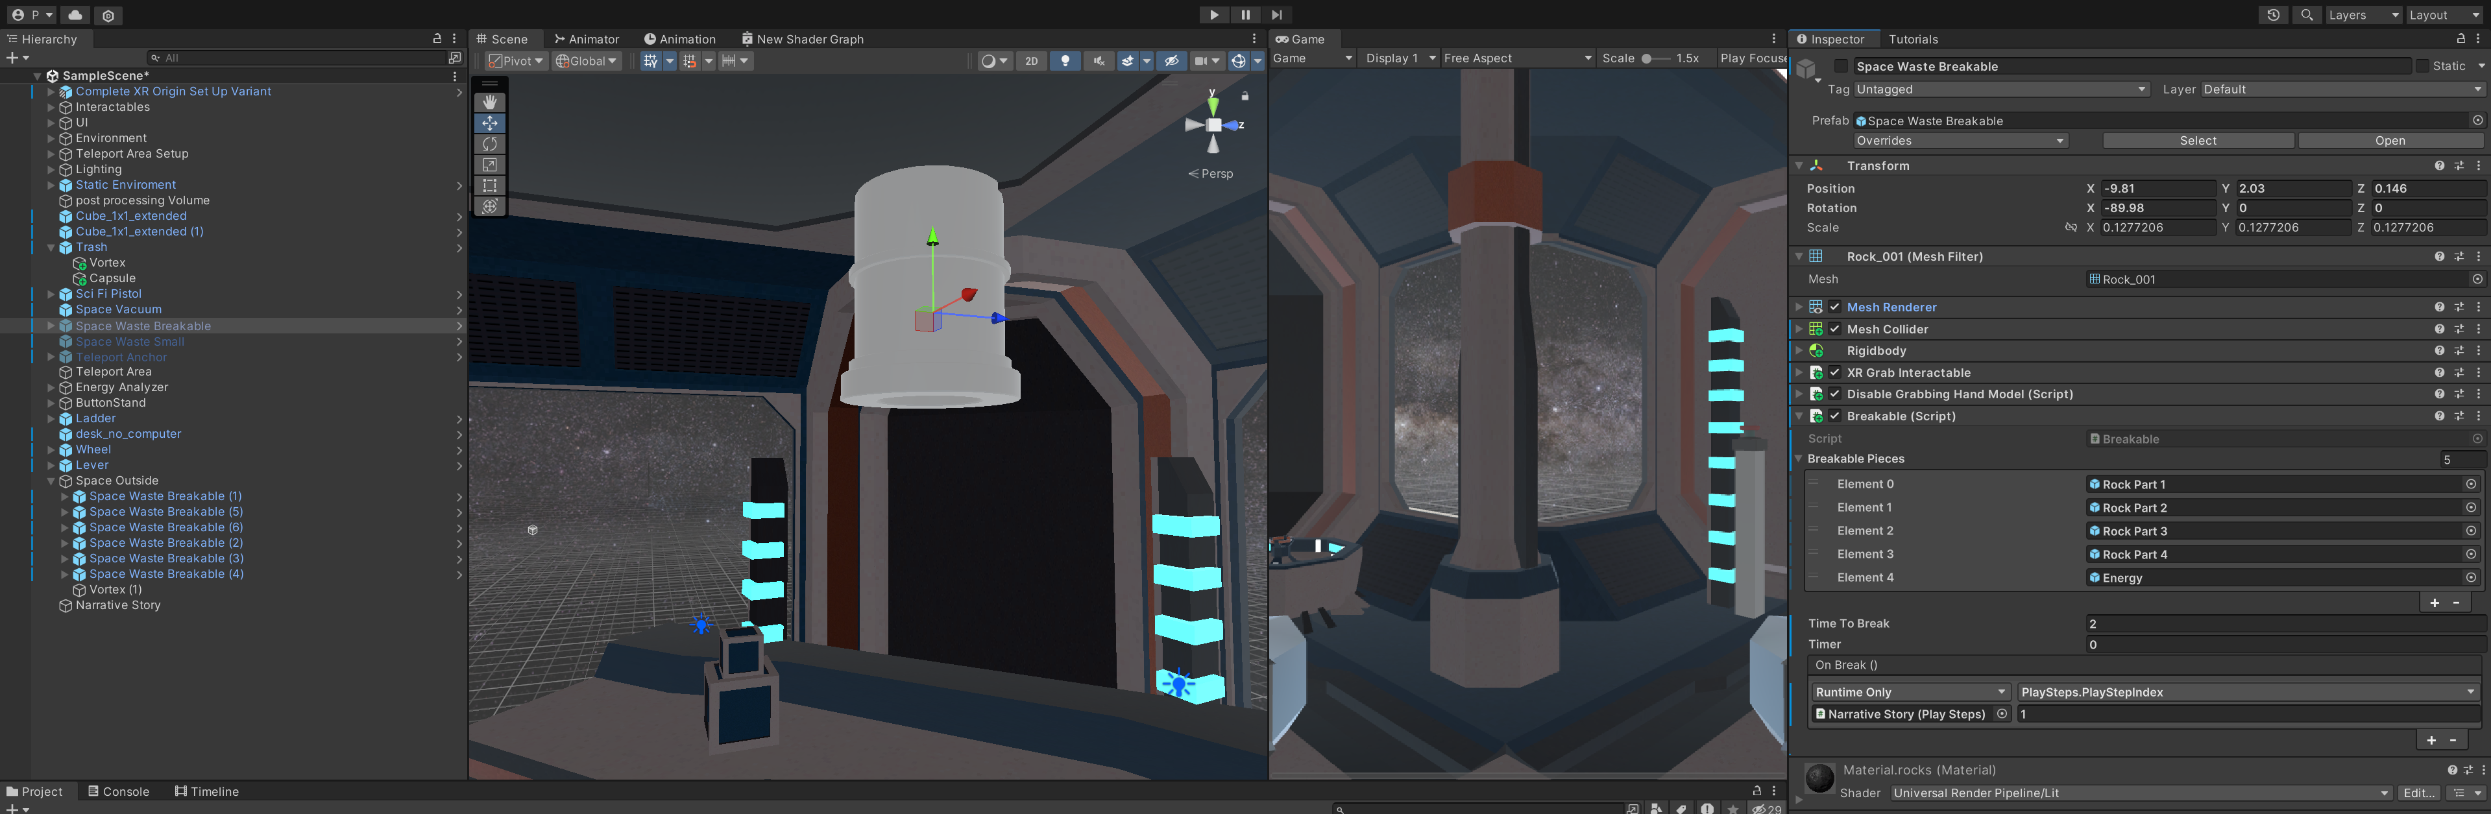This screenshot has height=814, width=2491.
Task: Adjust the Game view Scale slider
Action: [1647, 58]
